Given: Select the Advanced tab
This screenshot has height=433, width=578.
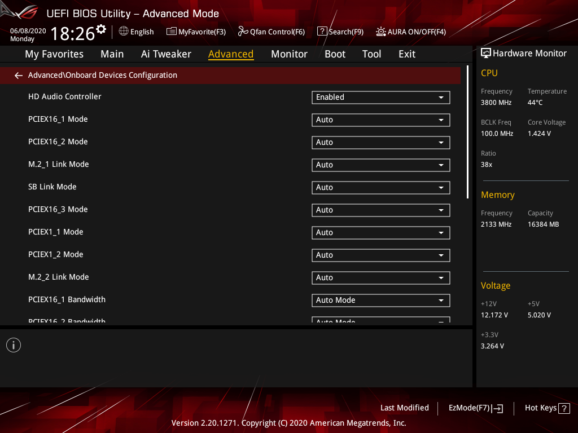Looking at the screenshot, I should point(231,54).
